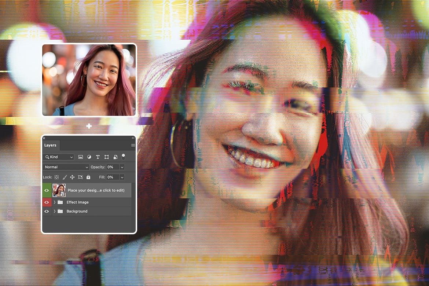Select the filter for pixel layers icon
The height and width of the screenshot is (286, 429).
point(80,157)
